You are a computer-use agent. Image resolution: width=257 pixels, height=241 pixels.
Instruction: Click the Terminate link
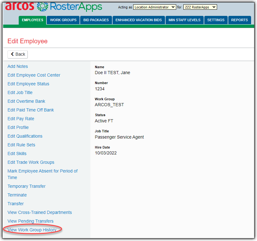tap(17, 195)
